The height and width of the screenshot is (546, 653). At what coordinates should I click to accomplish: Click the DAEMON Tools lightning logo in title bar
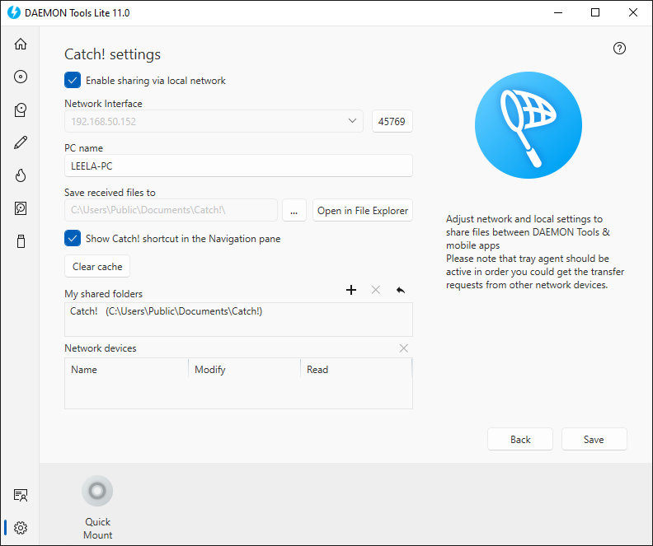tap(14, 12)
